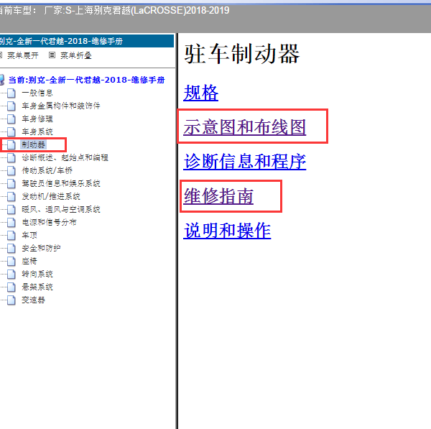Click the icon beside 菜单折叠
This screenshot has height=429, width=431.
(x=52, y=55)
